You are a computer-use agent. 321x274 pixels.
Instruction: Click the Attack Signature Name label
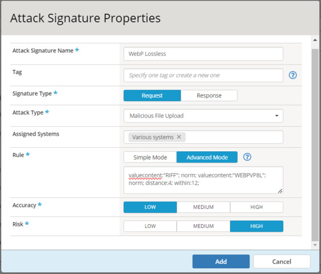pos(43,51)
